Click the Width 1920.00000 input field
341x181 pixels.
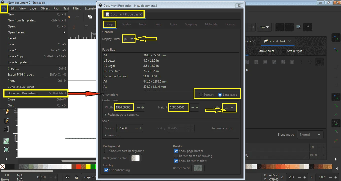click(124, 107)
